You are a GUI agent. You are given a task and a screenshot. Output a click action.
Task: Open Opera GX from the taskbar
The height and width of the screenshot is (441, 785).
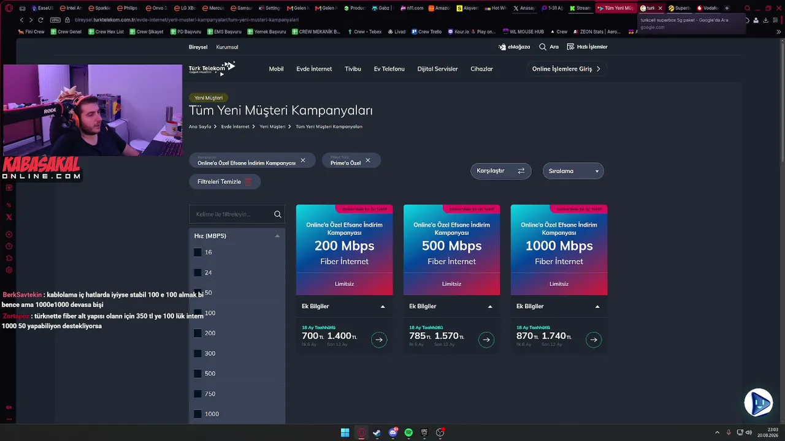pyautogui.click(x=361, y=432)
